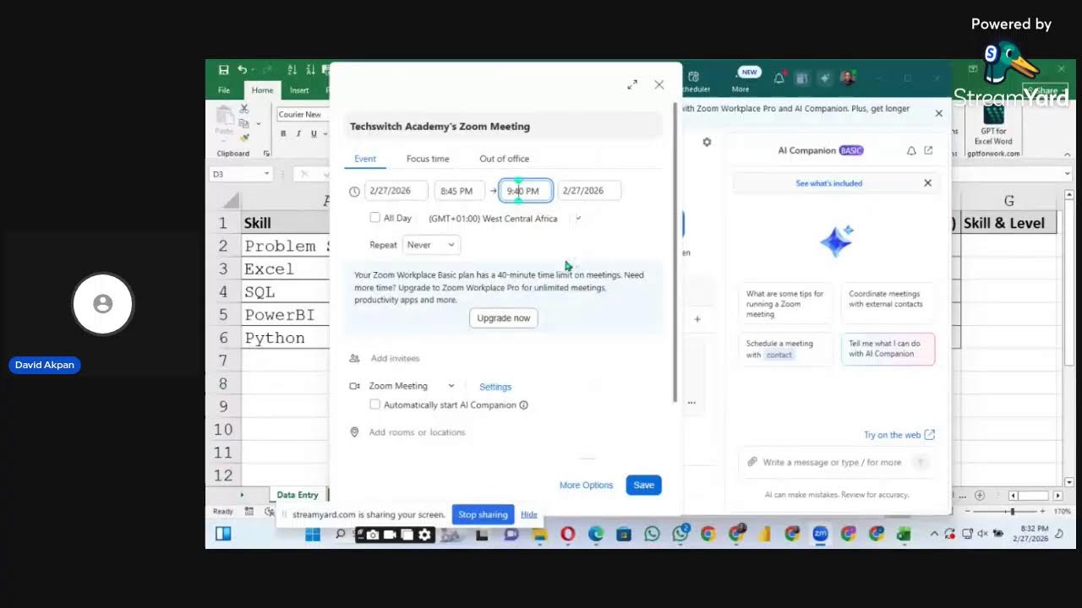1082x608 pixels.
Task: Select the Excel Insert ribbon tab
Action: 299,90
